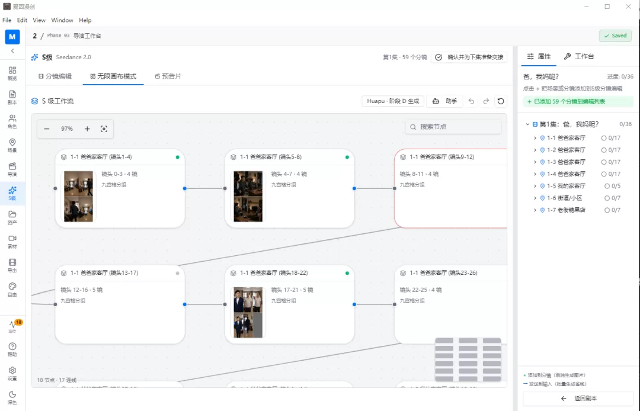Open the 运行 activity icon with badge 18
Viewport: 640px width, 411px height.
(12, 326)
